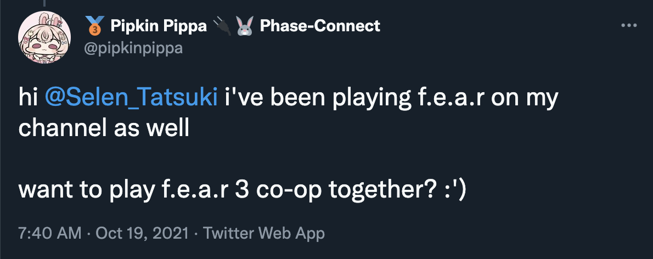Click the thread connector line above the avatar
The width and height of the screenshot is (653, 259).
(x=44, y=3)
